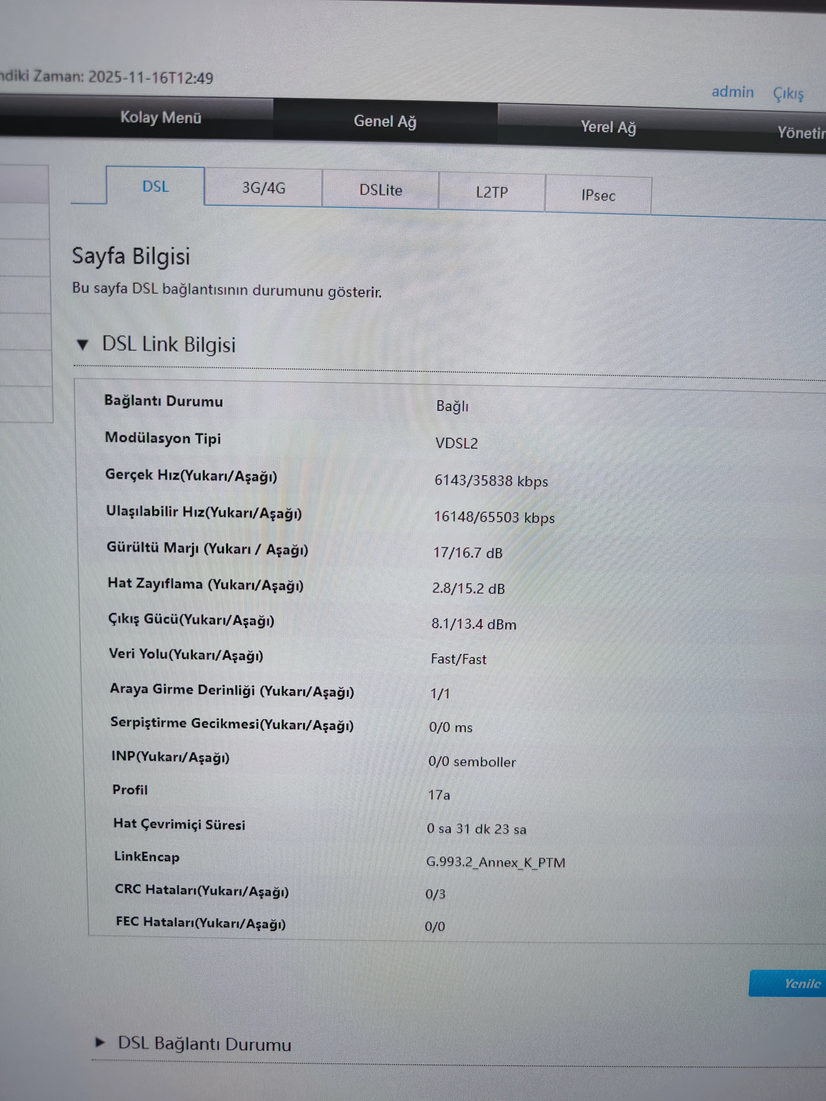Go to the Yerel Ağ menu

[608, 127]
